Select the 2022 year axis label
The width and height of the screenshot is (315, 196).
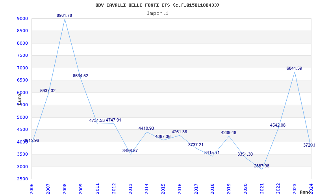tap(278, 189)
